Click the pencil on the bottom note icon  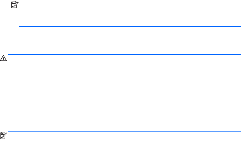pos(5,135)
